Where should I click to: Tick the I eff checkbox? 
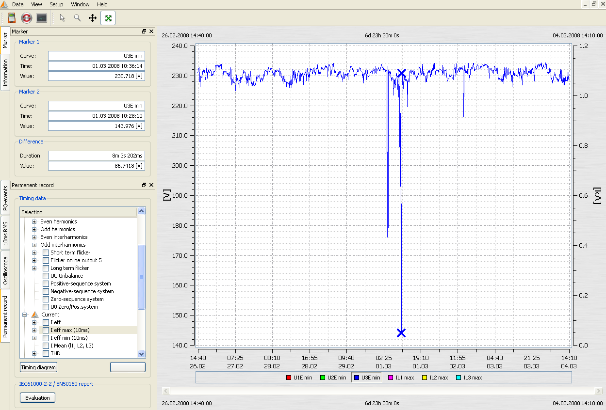(x=46, y=322)
